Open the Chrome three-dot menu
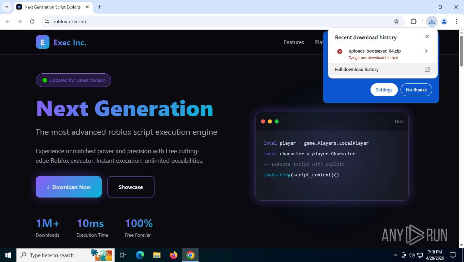 pos(456,21)
